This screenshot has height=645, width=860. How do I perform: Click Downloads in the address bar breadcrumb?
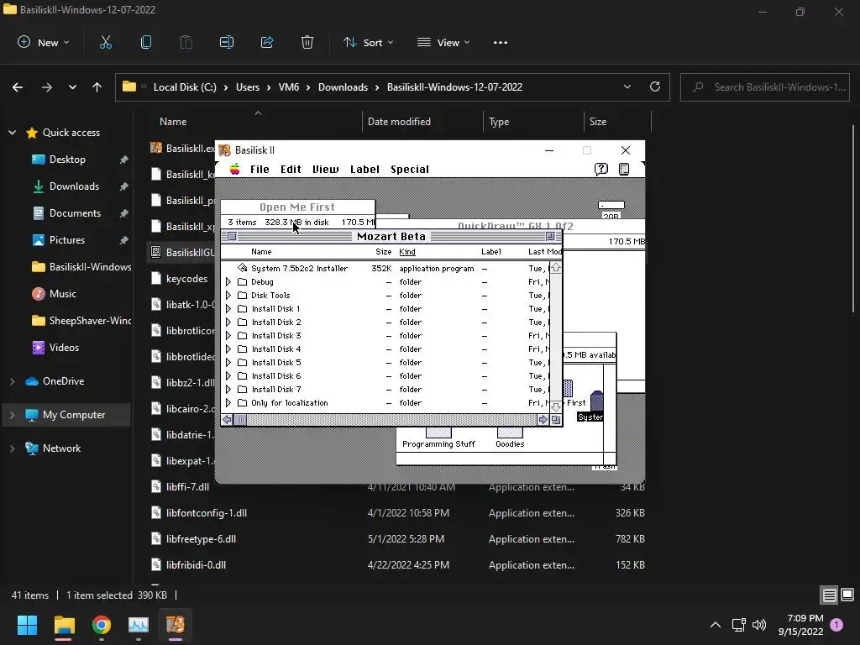pyautogui.click(x=343, y=87)
